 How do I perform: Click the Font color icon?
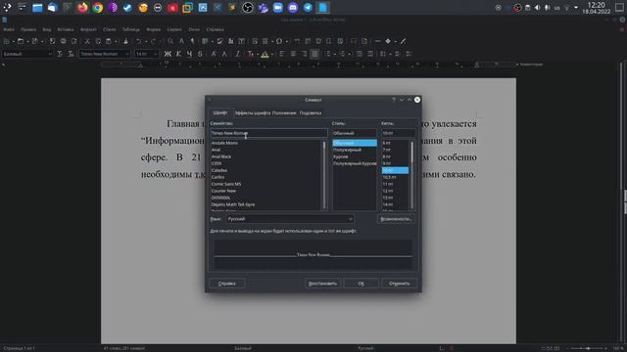point(250,54)
